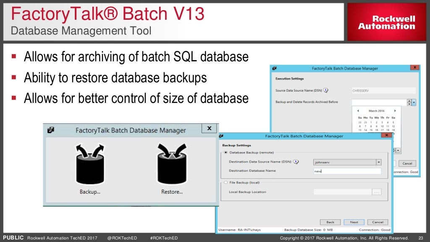Image resolution: width=430 pixels, height=242 pixels.
Task: Click app icon in Execution Settings window title bar
Action: point(274,68)
